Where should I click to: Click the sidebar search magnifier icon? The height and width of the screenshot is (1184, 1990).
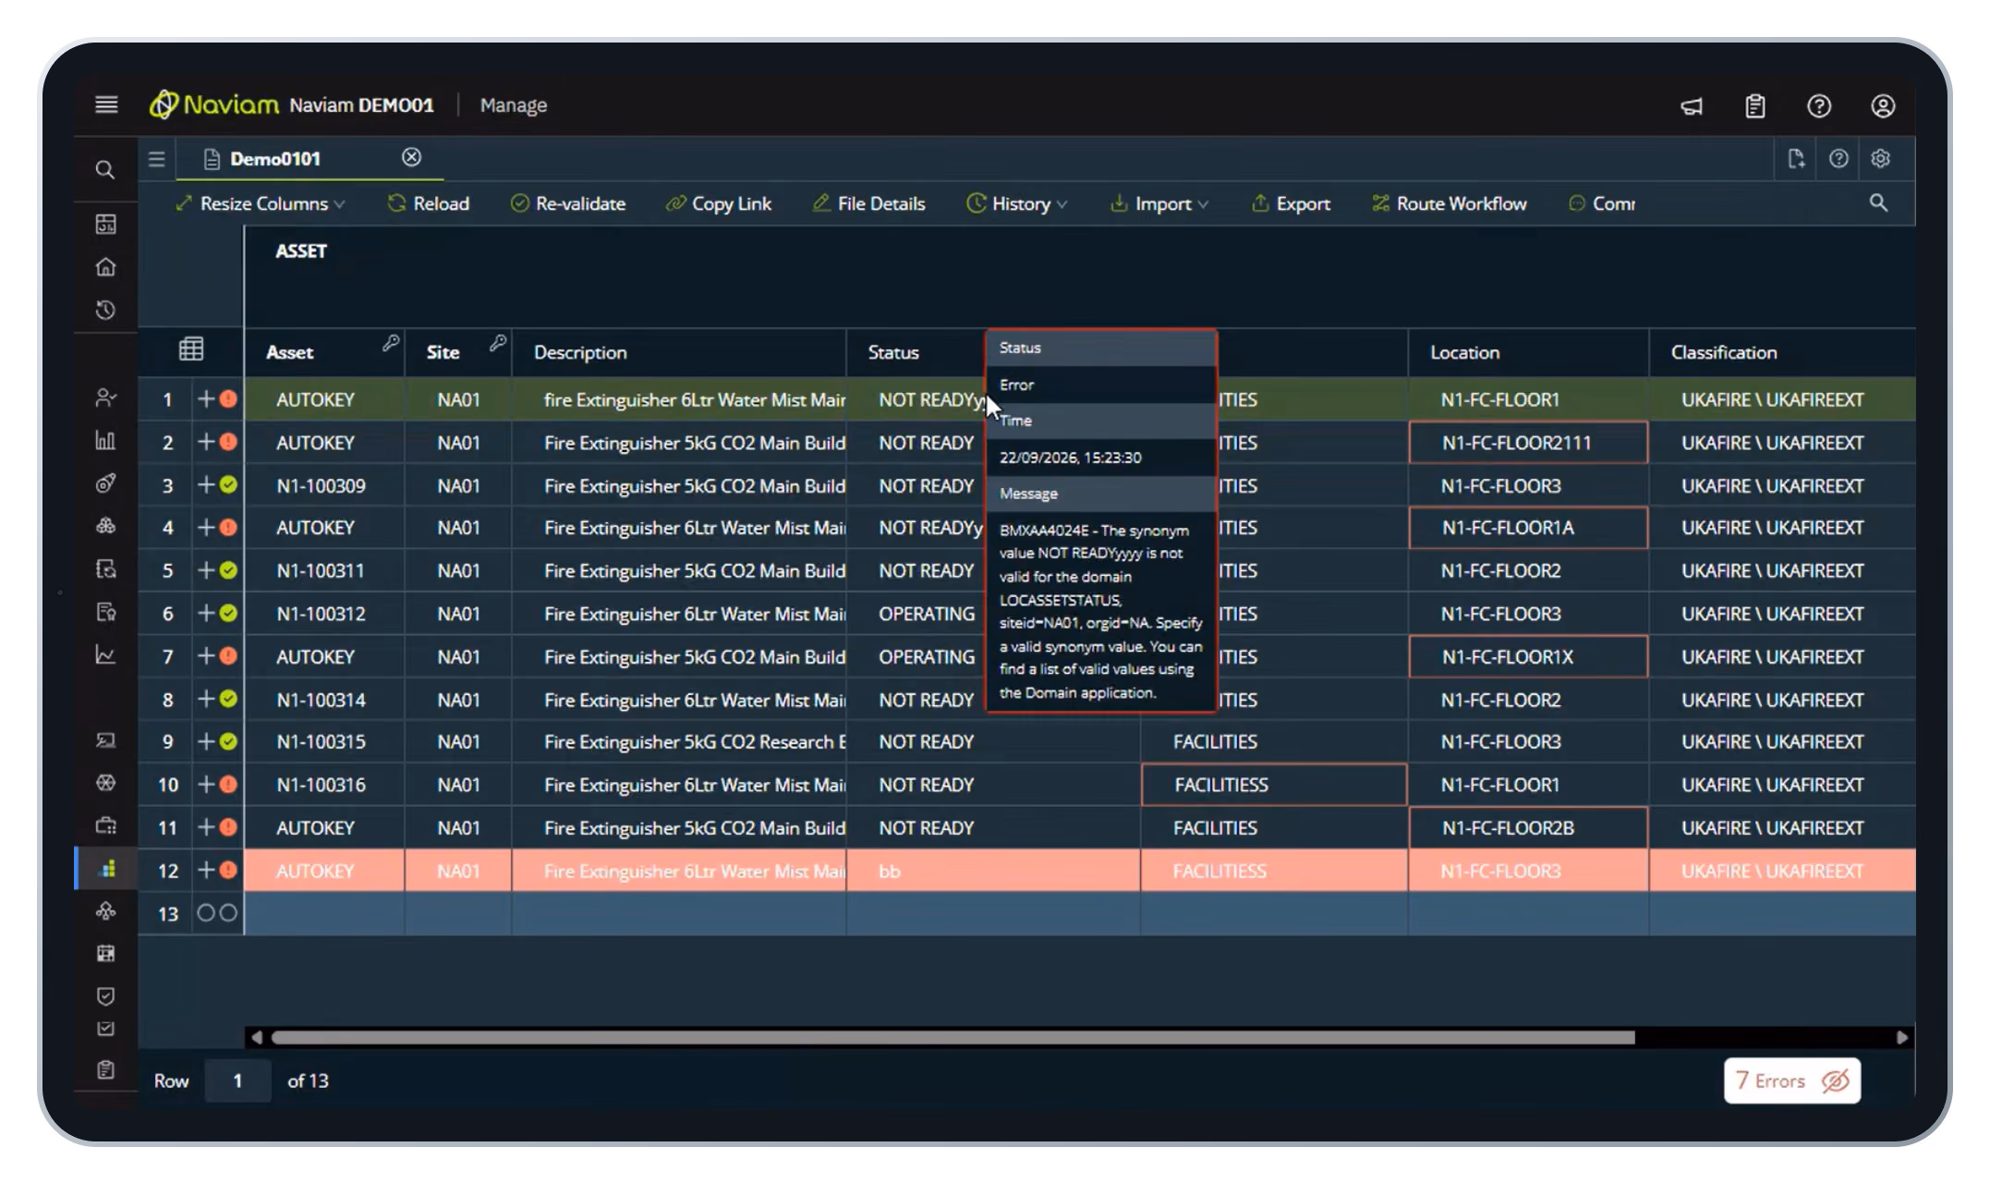click(105, 170)
